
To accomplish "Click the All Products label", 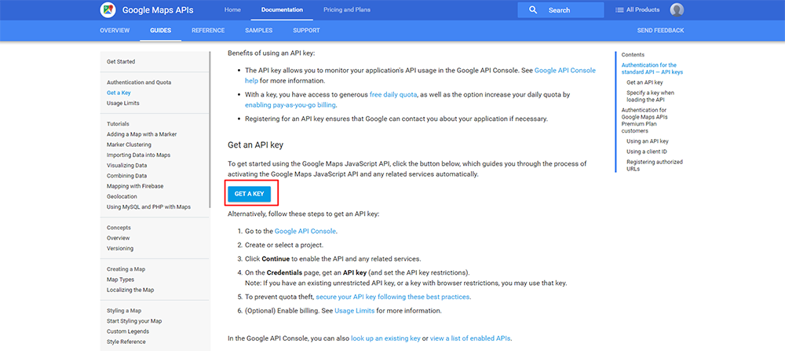I will click(x=643, y=10).
